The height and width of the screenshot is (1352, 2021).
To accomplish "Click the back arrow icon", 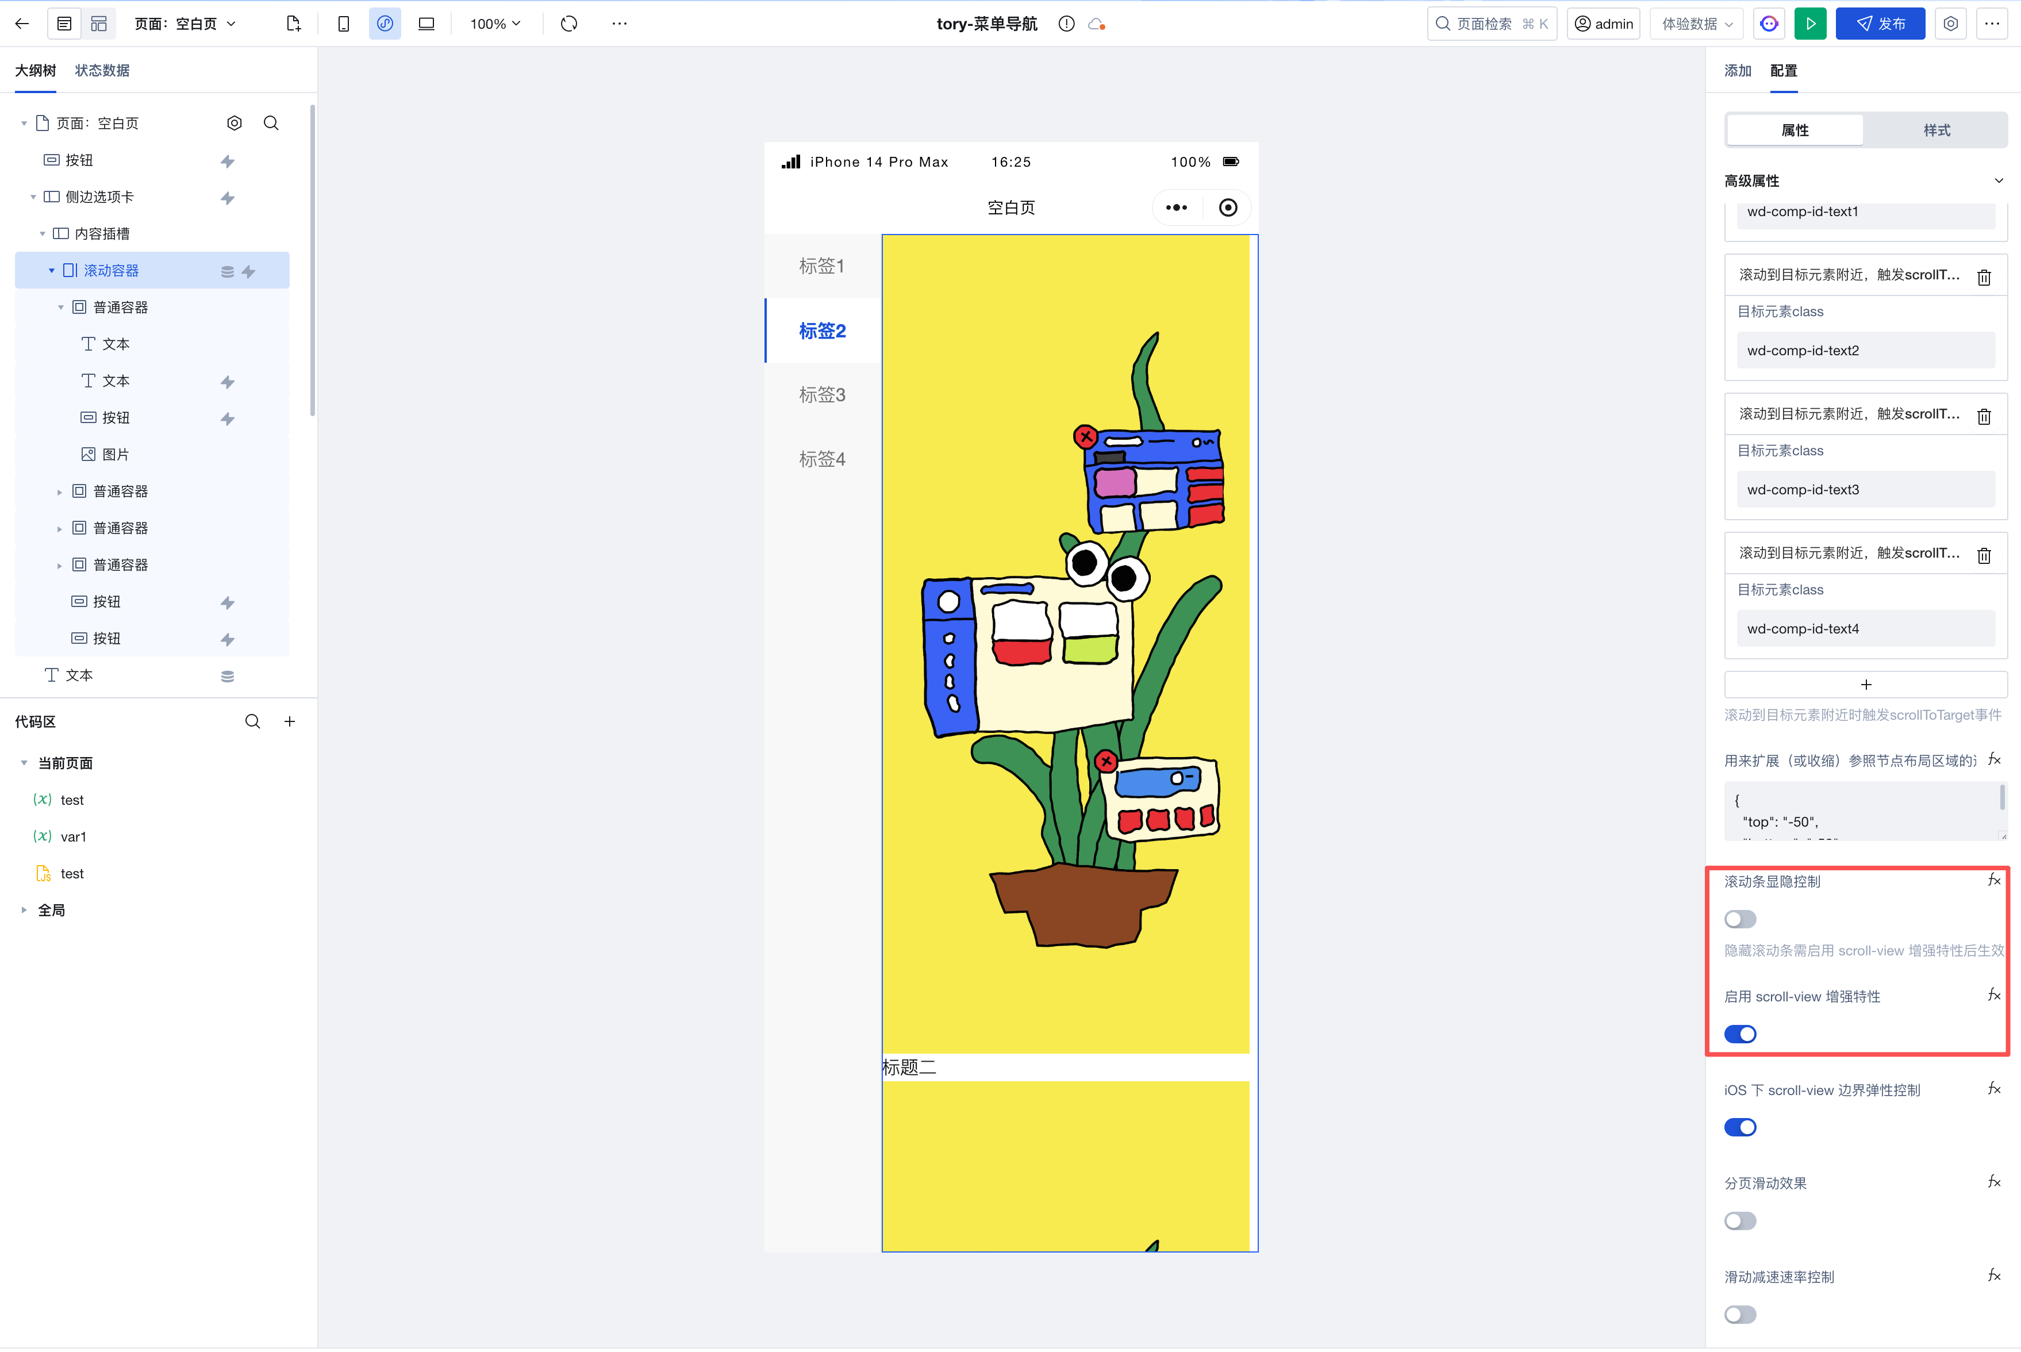I will coord(22,24).
